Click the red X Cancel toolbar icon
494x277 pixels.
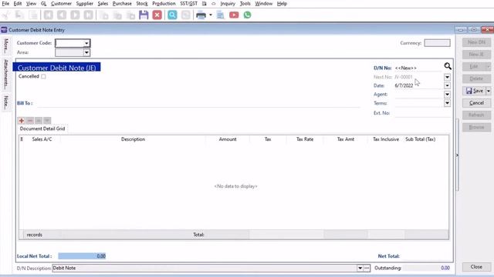pos(157,15)
